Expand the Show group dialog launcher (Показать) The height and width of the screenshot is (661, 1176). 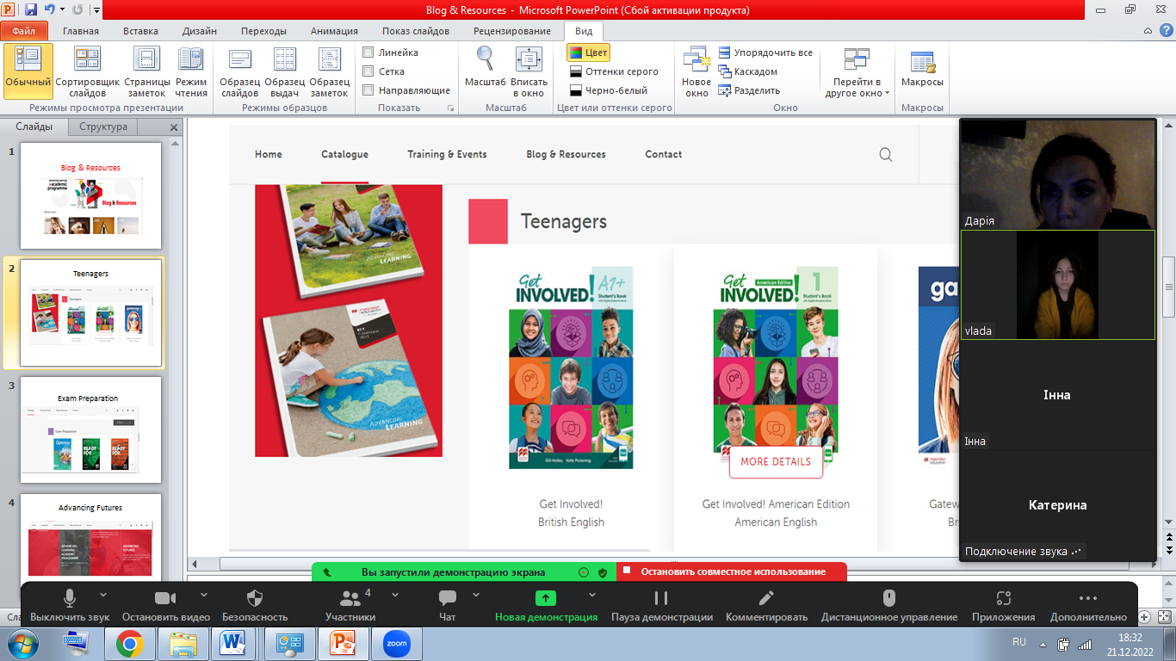(450, 108)
